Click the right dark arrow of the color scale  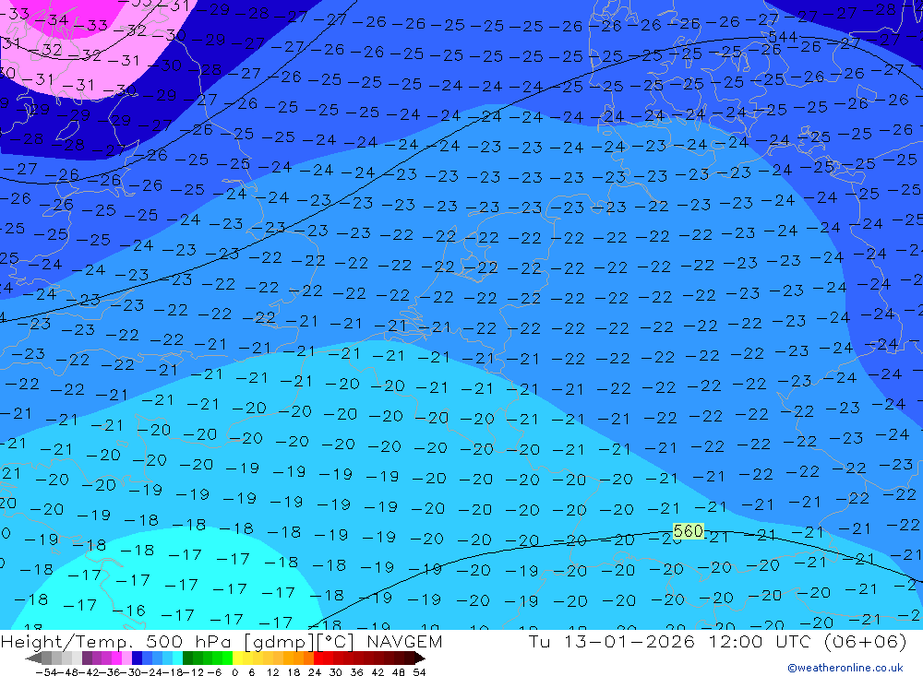[419, 658]
